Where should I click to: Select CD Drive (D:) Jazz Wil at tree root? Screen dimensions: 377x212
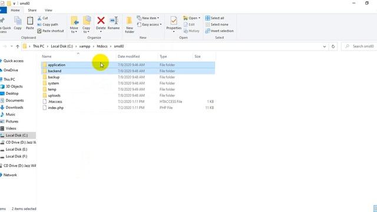pos(18,165)
